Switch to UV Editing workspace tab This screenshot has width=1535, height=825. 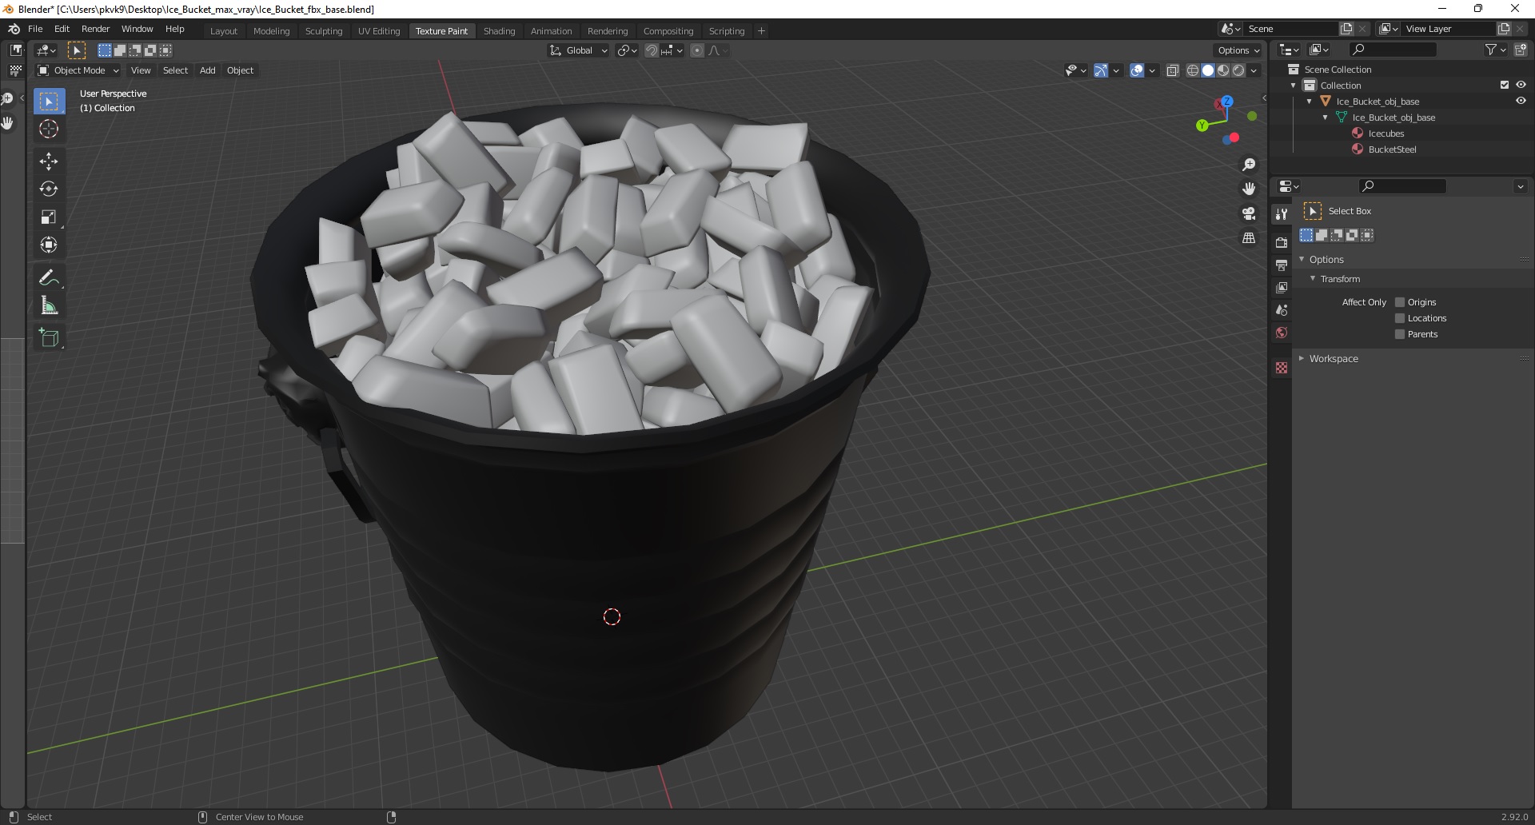click(x=379, y=31)
